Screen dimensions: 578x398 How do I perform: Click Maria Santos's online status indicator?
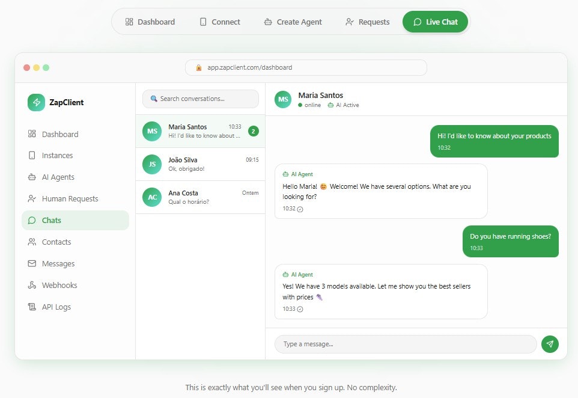[299, 104]
